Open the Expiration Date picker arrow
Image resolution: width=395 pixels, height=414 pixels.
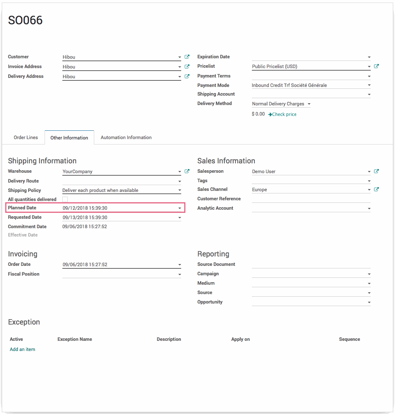click(369, 57)
